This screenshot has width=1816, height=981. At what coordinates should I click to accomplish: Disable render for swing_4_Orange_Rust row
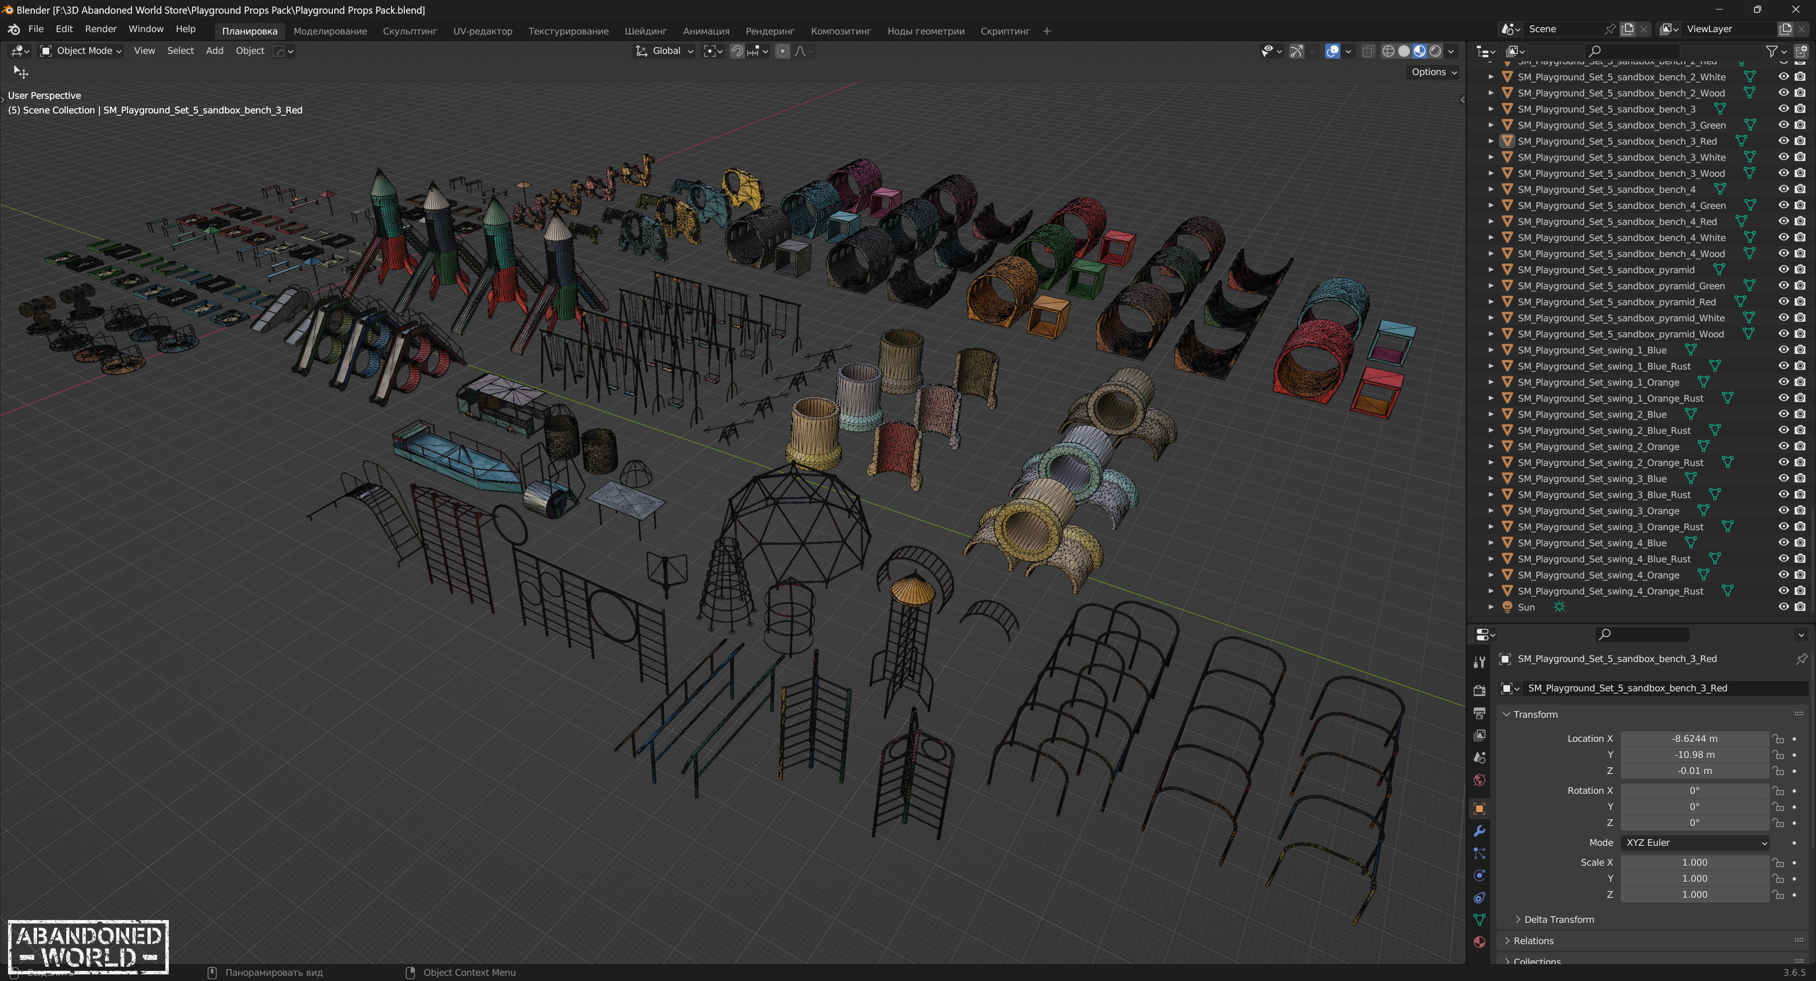point(1800,591)
